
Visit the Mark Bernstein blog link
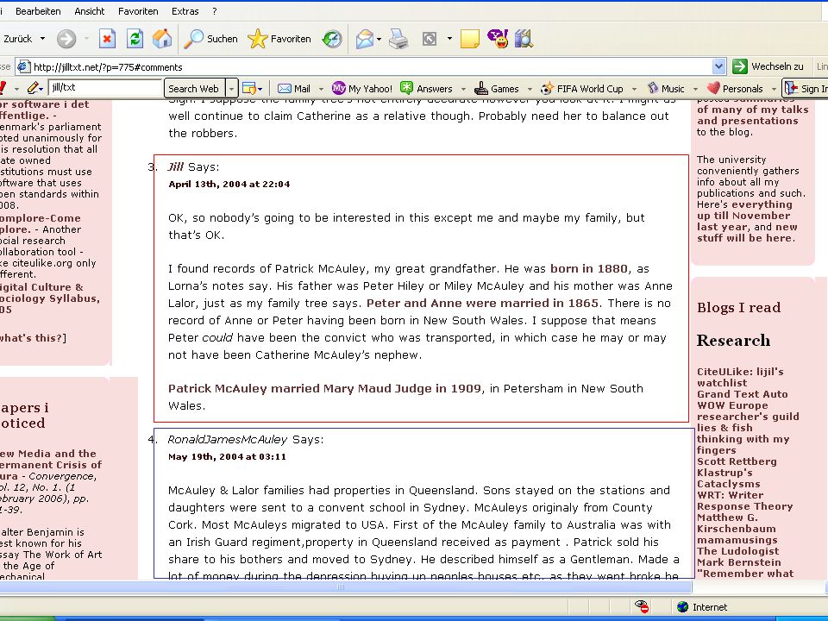click(739, 561)
